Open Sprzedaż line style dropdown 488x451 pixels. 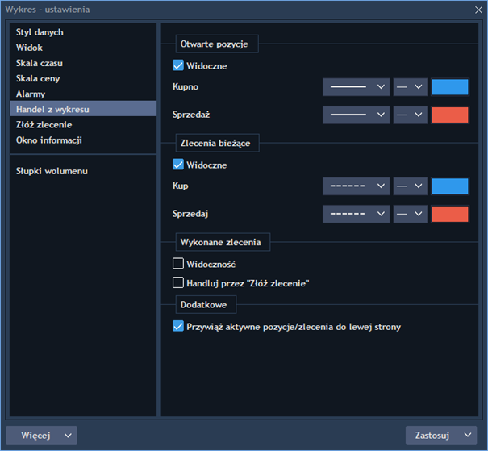[356, 115]
